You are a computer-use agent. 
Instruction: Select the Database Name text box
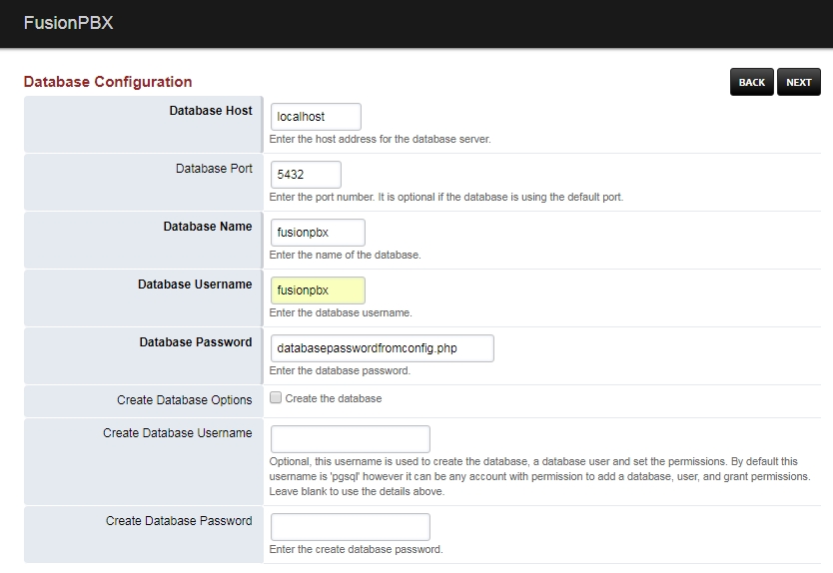point(317,233)
